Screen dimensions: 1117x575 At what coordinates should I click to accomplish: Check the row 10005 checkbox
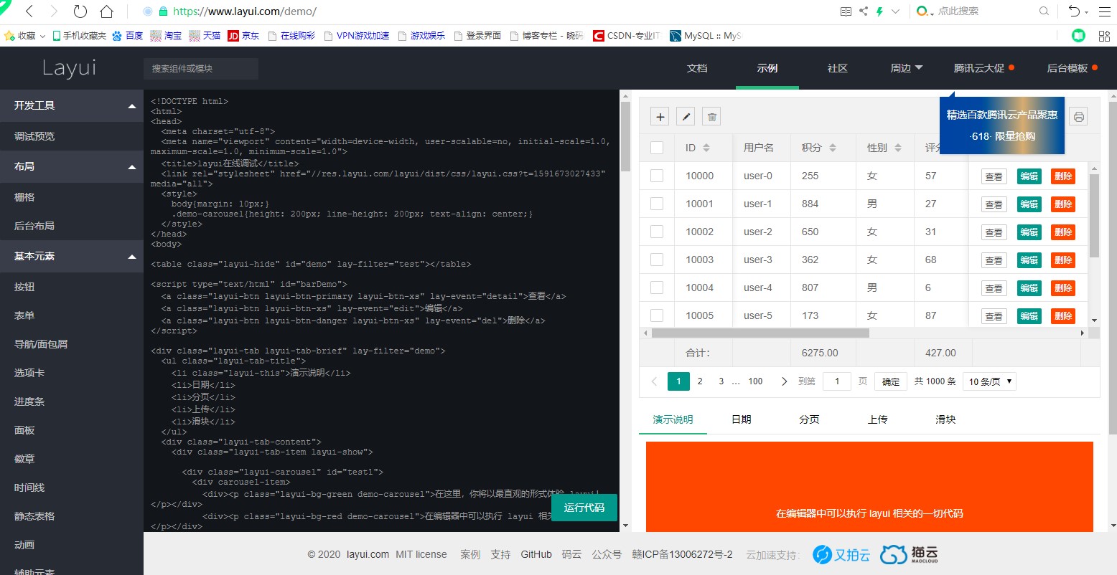[657, 315]
